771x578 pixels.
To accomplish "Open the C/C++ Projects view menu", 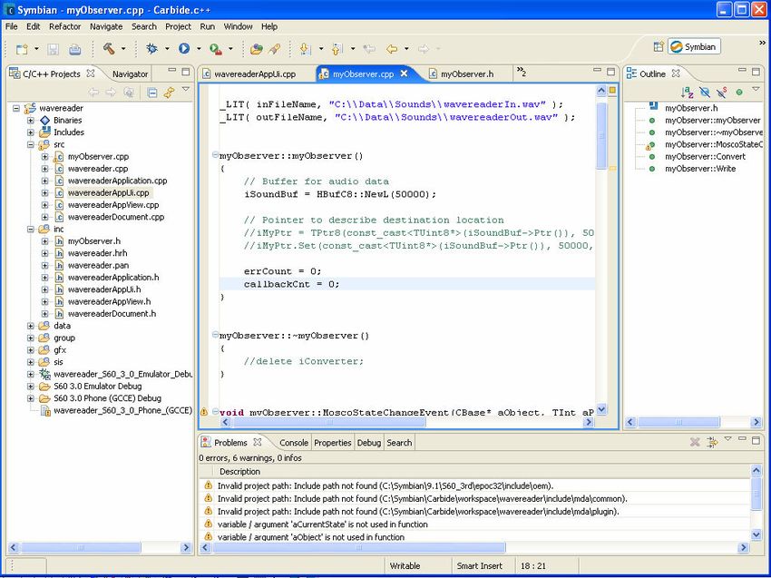I will tap(185, 89).
